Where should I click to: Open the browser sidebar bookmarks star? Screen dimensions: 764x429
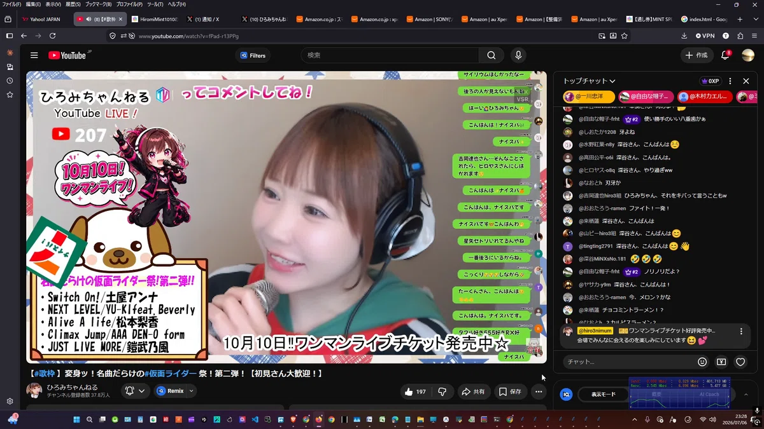[x=10, y=95]
